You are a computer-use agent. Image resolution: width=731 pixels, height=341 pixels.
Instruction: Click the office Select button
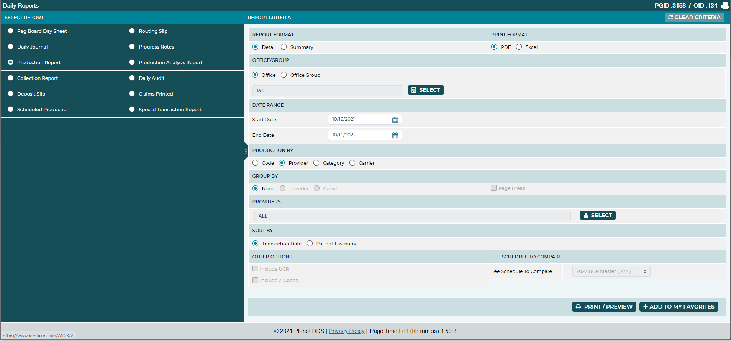[x=426, y=90]
